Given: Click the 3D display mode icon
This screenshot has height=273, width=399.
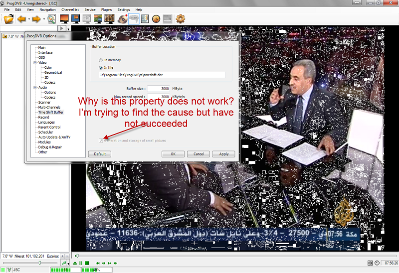Looking at the screenshot, I should coord(87,19).
